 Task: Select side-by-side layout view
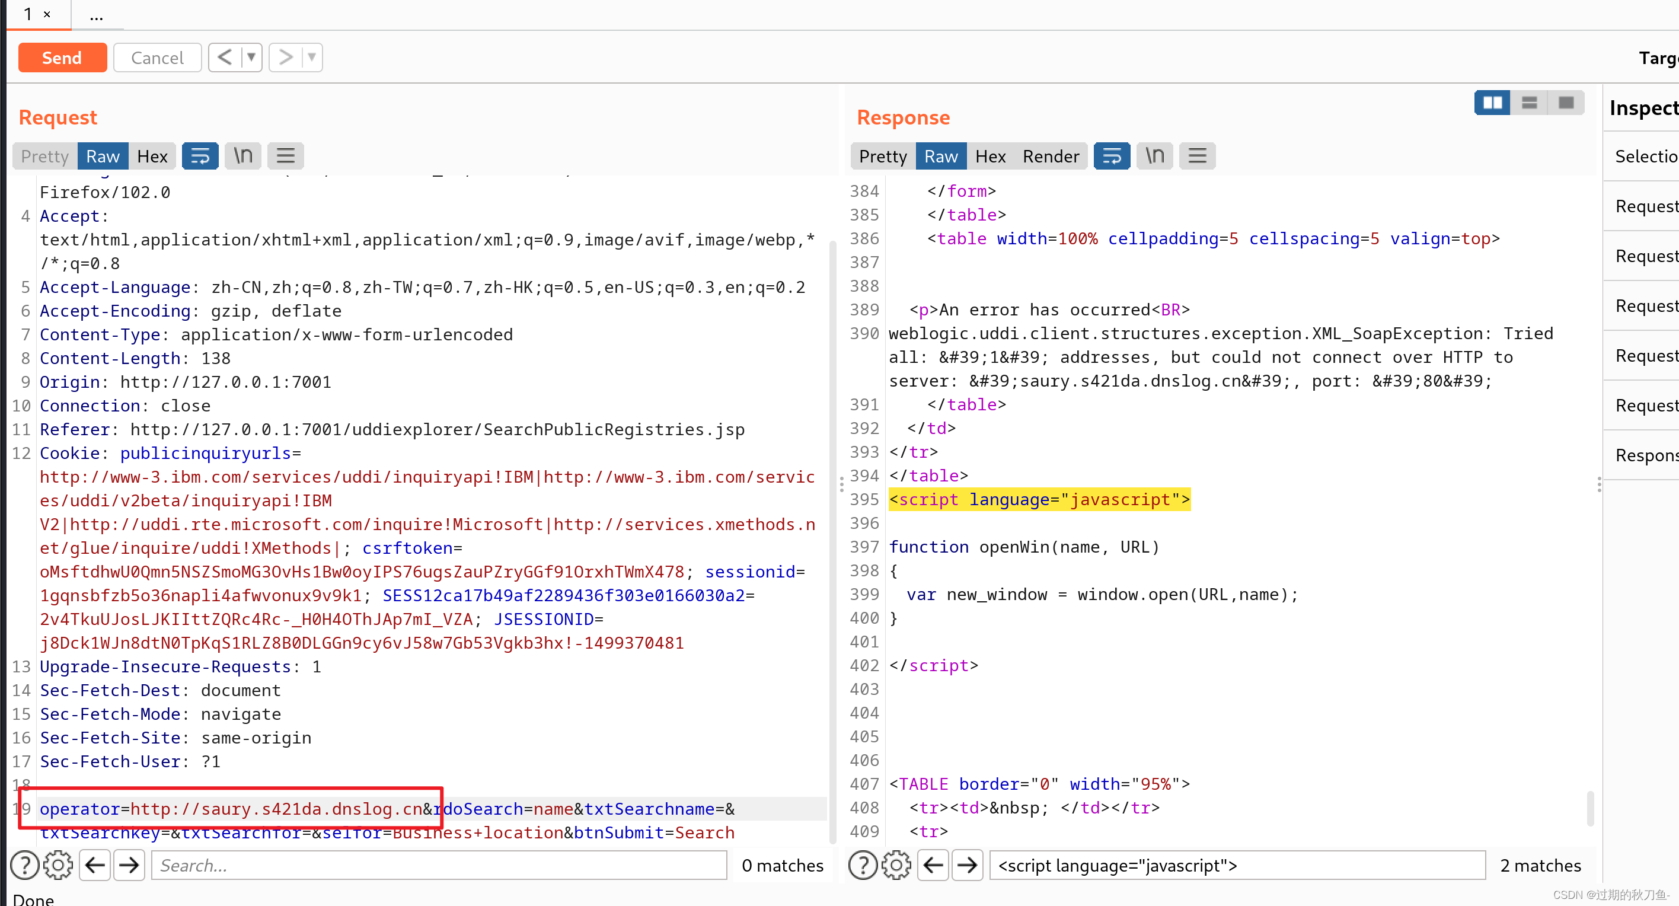[1493, 103]
